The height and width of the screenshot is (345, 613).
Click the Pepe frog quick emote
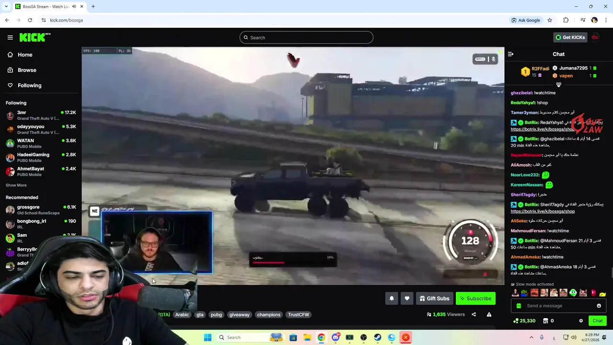[525, 293]
